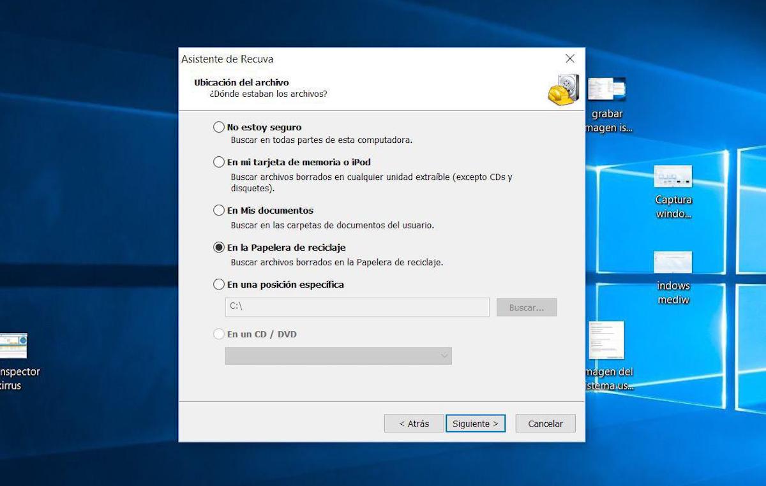The width and height of the screenshot is (766, 486).
Task: Select 'En mi tarjeta de memoria o iPod'
Action: tap(219, 162)
